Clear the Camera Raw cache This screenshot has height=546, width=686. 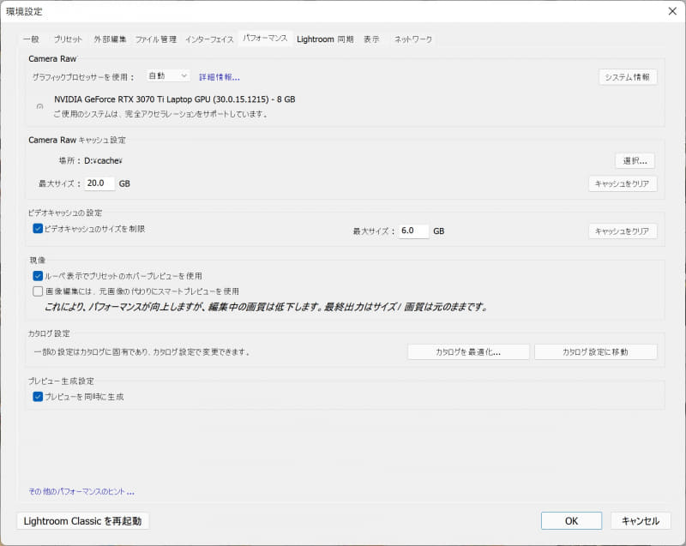tap(623, 183)
